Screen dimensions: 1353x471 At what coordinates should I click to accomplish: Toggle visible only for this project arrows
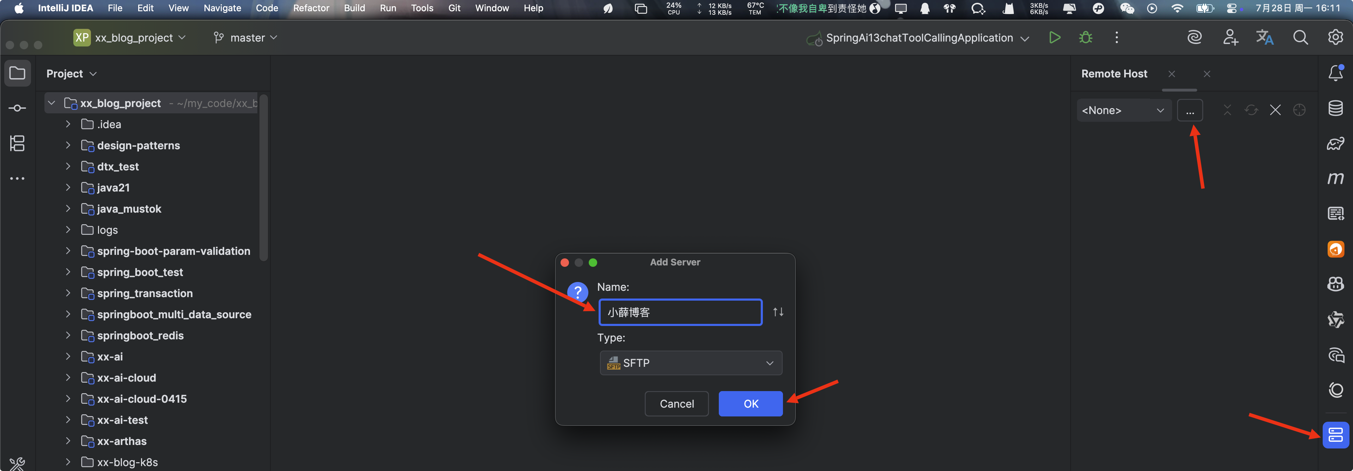coord(778,312)
